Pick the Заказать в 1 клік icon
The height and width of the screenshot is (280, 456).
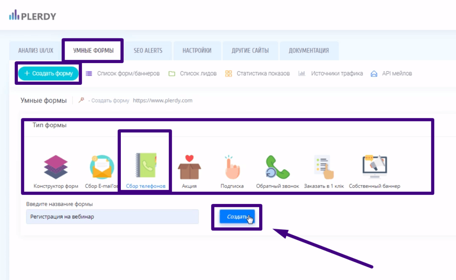pyautogui.click(x=324, y=167)
